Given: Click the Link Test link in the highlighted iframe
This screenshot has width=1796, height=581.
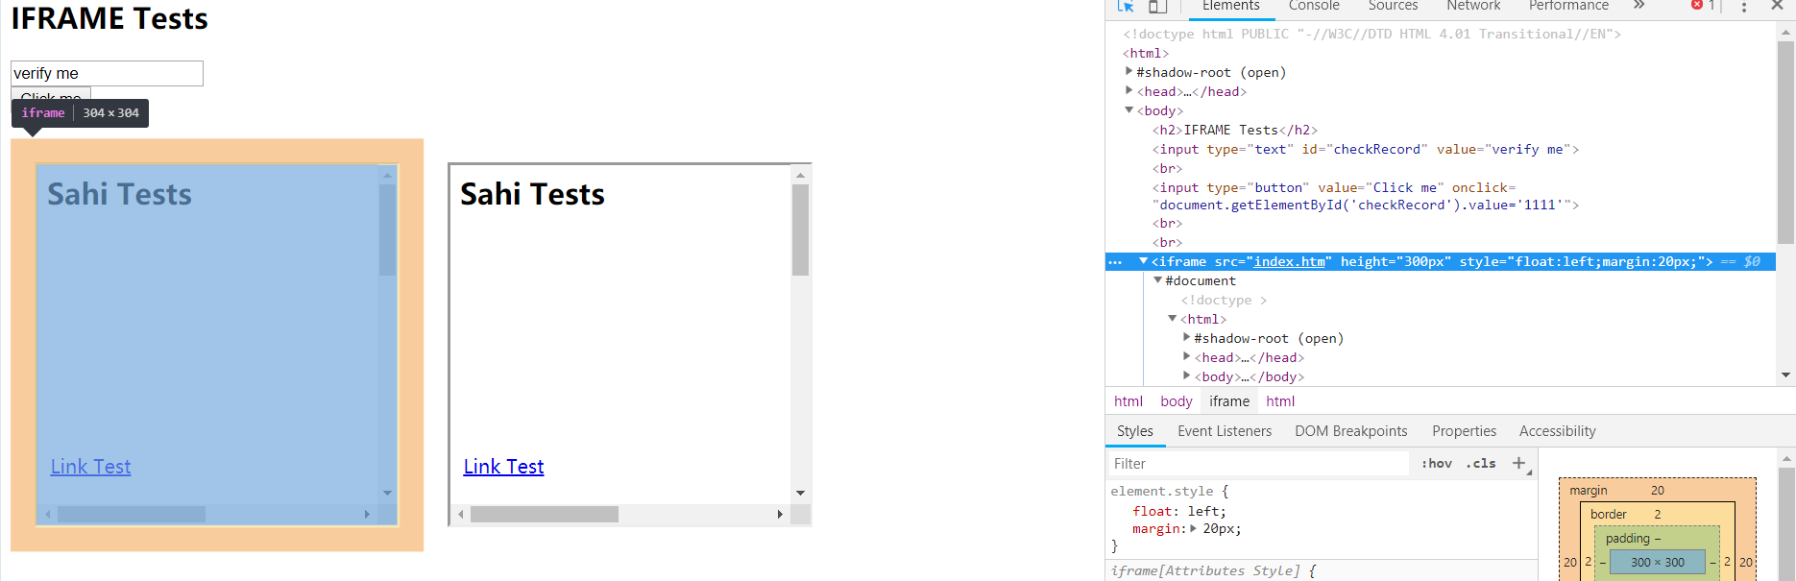Looking at the screenshot, I should (x=90, y=467).
